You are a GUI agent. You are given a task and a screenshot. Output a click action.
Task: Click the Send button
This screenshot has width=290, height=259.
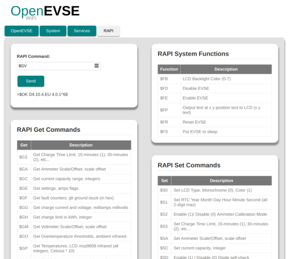click(31, 81)
